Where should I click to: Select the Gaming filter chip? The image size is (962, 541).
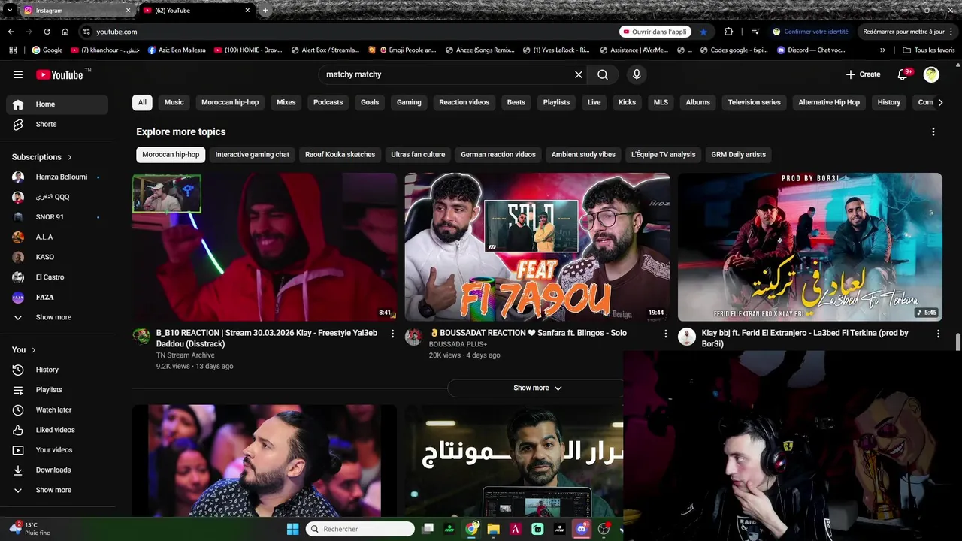409,102
